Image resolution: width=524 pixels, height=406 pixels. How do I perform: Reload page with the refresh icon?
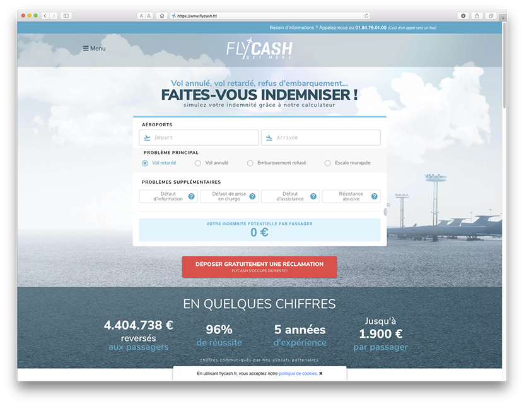(366, 15)
